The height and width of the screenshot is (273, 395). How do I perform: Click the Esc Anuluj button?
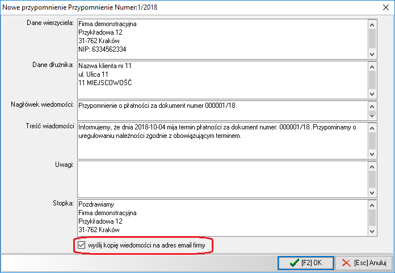(363, 263)
